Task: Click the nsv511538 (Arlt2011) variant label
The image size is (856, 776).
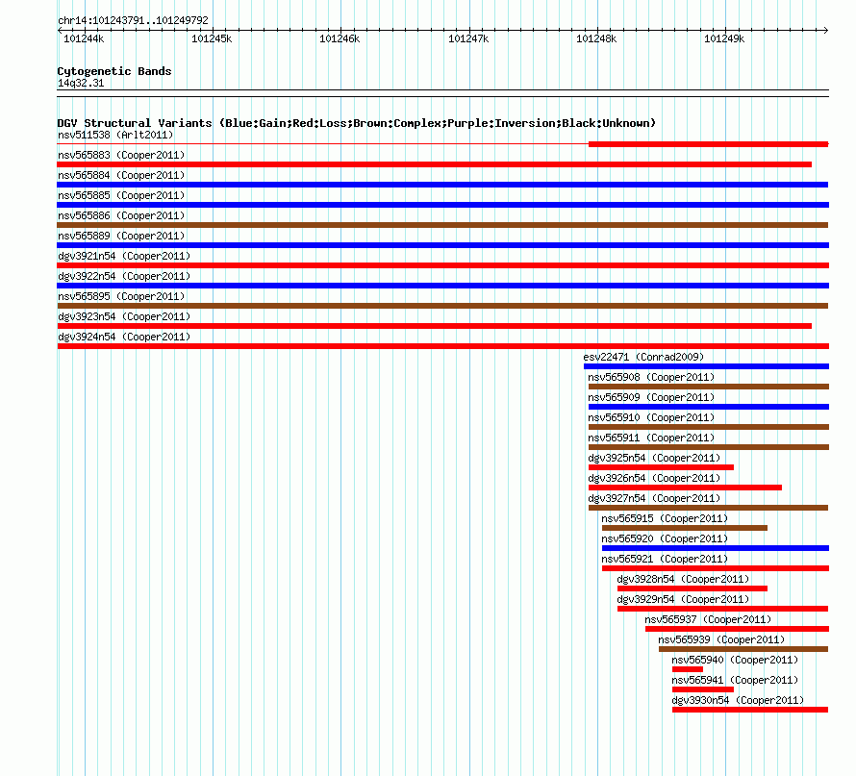Action: [115, 135]
